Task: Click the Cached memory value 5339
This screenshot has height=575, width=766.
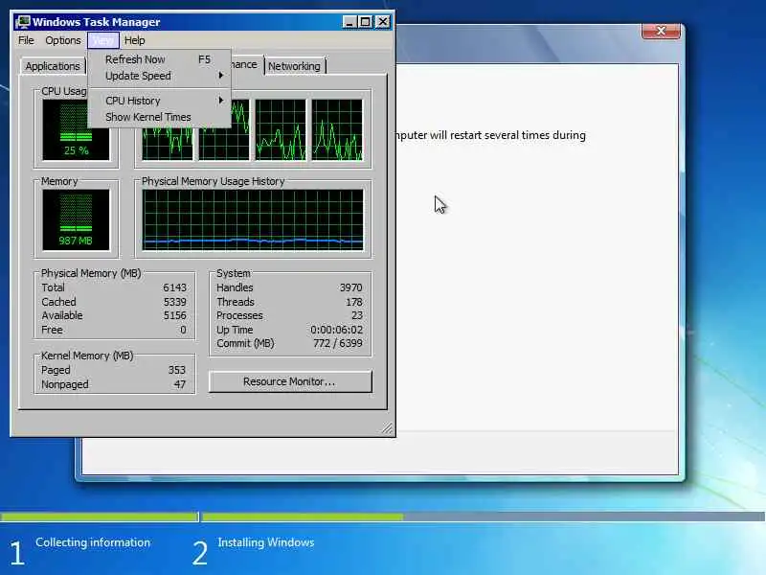Action: click(x=174, y=302)
